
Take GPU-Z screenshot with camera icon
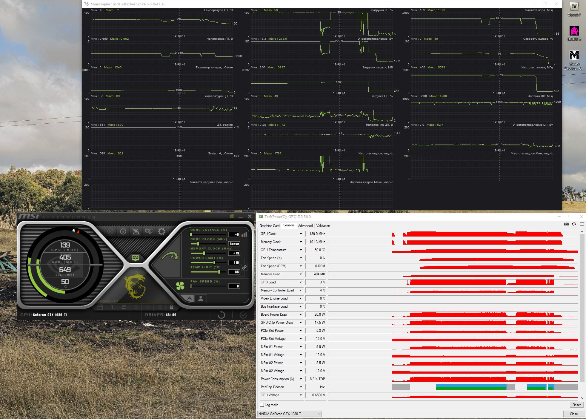tap(566, 224)
